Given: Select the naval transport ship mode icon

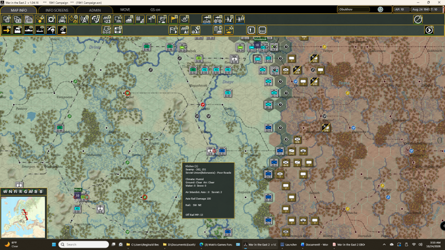Looking at the screenshot, I should 29,30.
